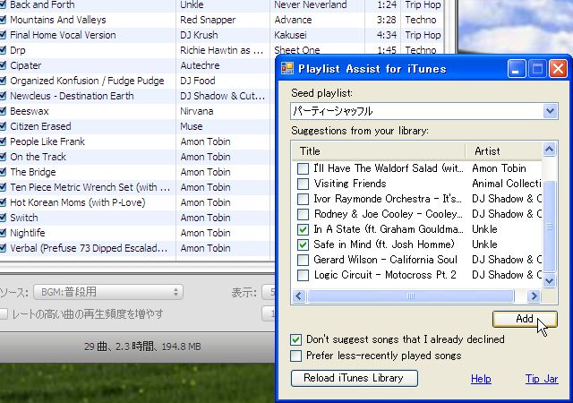This screenshot has width=573, height=403.
Task: Enable Prefer less-recently played songs
Action: [x=296, y=356]
